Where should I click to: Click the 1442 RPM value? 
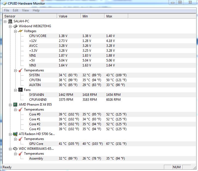pyautogui.click(x=66, y=95)
